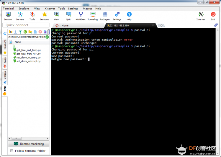The image size is (221, 157).
Task: Select file get_time_from_NTP.py
Action: pyautogui.click(x=27, y=54)
